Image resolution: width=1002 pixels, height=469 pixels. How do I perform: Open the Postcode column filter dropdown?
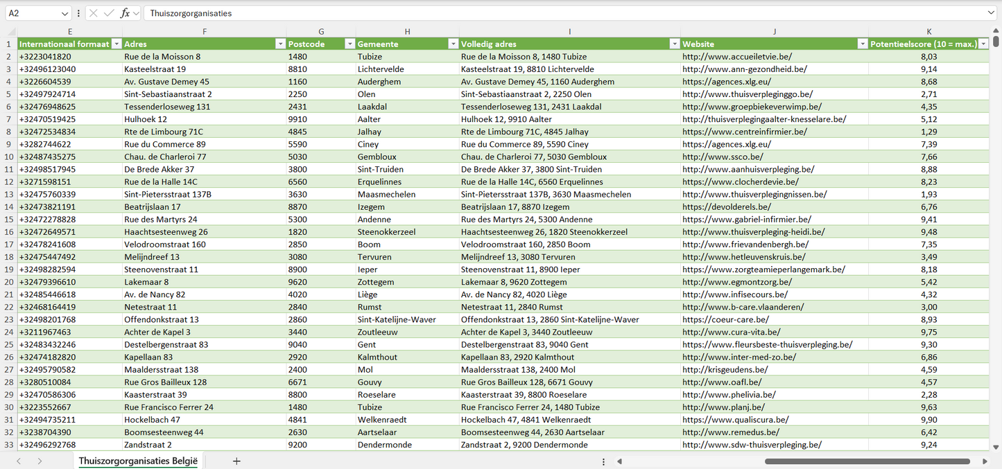pos(349,44)
